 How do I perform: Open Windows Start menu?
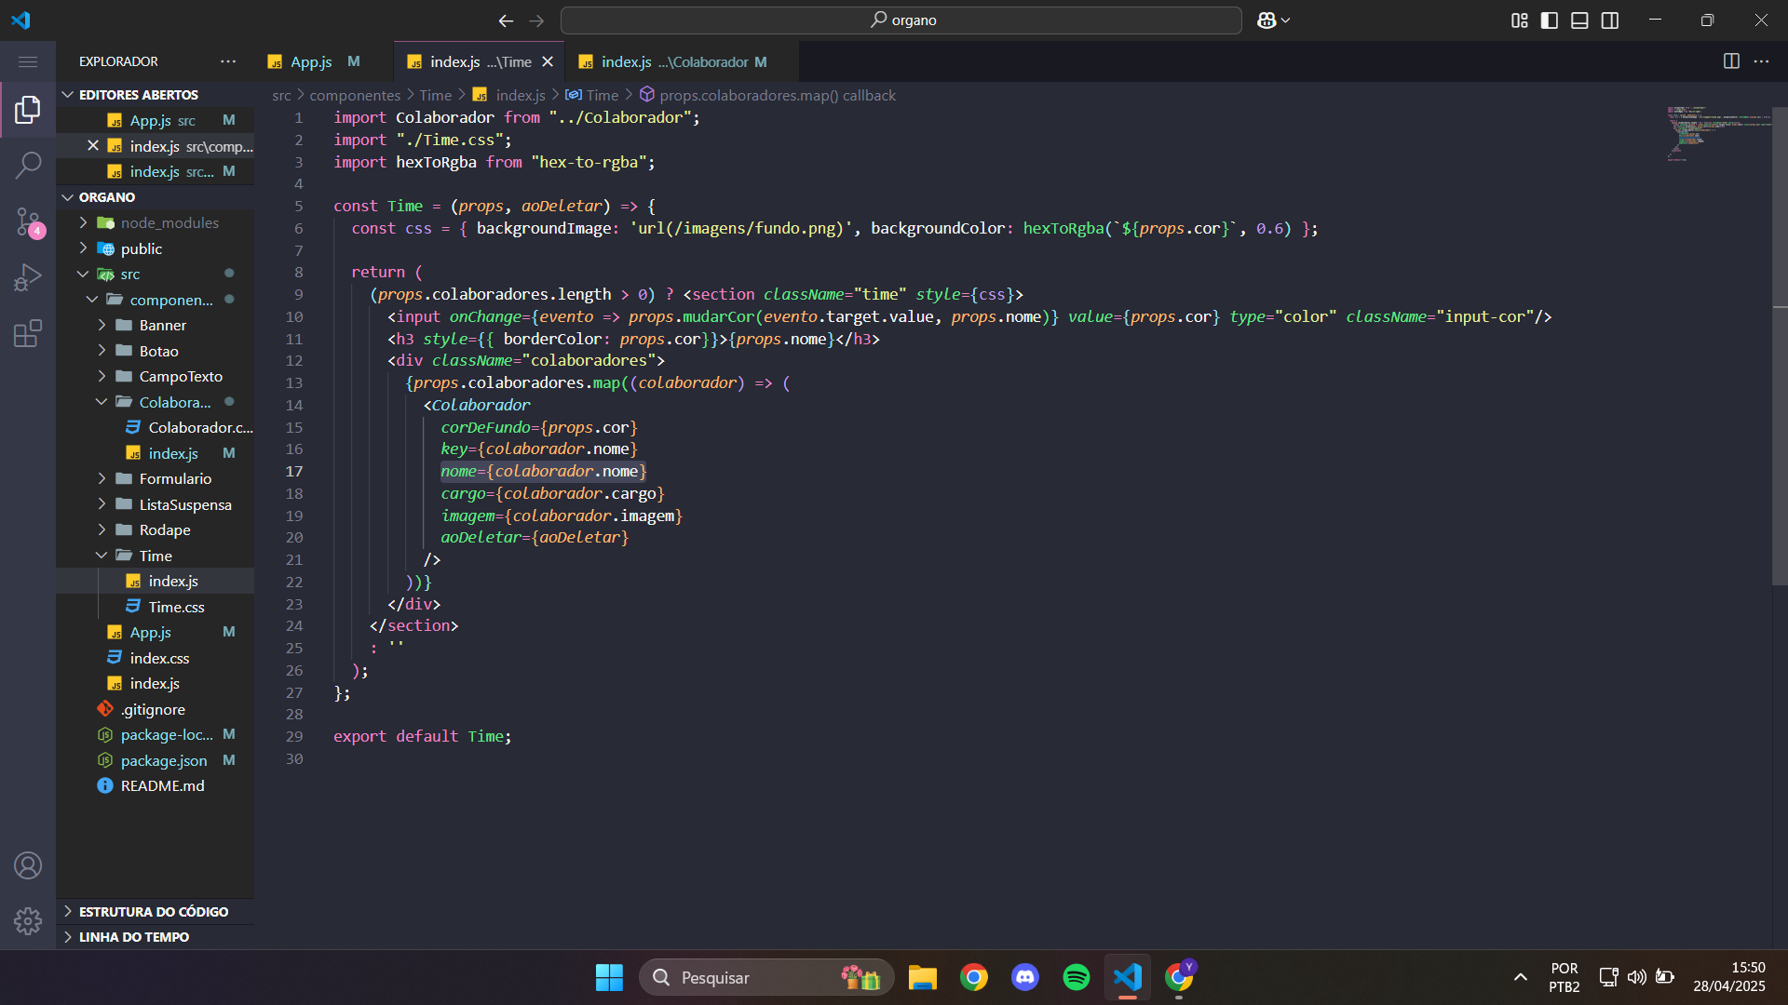coord(609,977)
